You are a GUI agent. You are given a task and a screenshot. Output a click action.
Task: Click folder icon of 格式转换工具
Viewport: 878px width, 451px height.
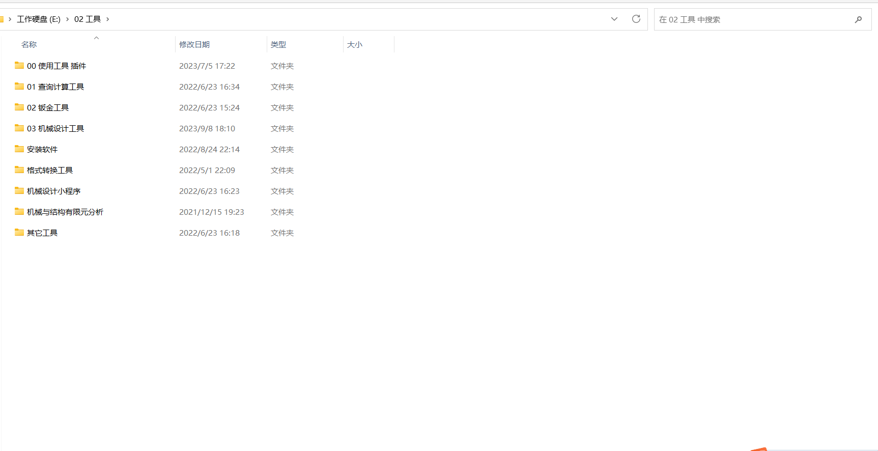pyautogui.click(x=19, y=170)
